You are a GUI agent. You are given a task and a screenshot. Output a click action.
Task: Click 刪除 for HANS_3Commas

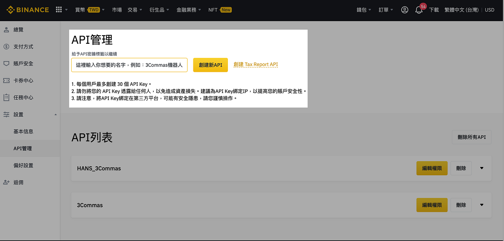461,168
